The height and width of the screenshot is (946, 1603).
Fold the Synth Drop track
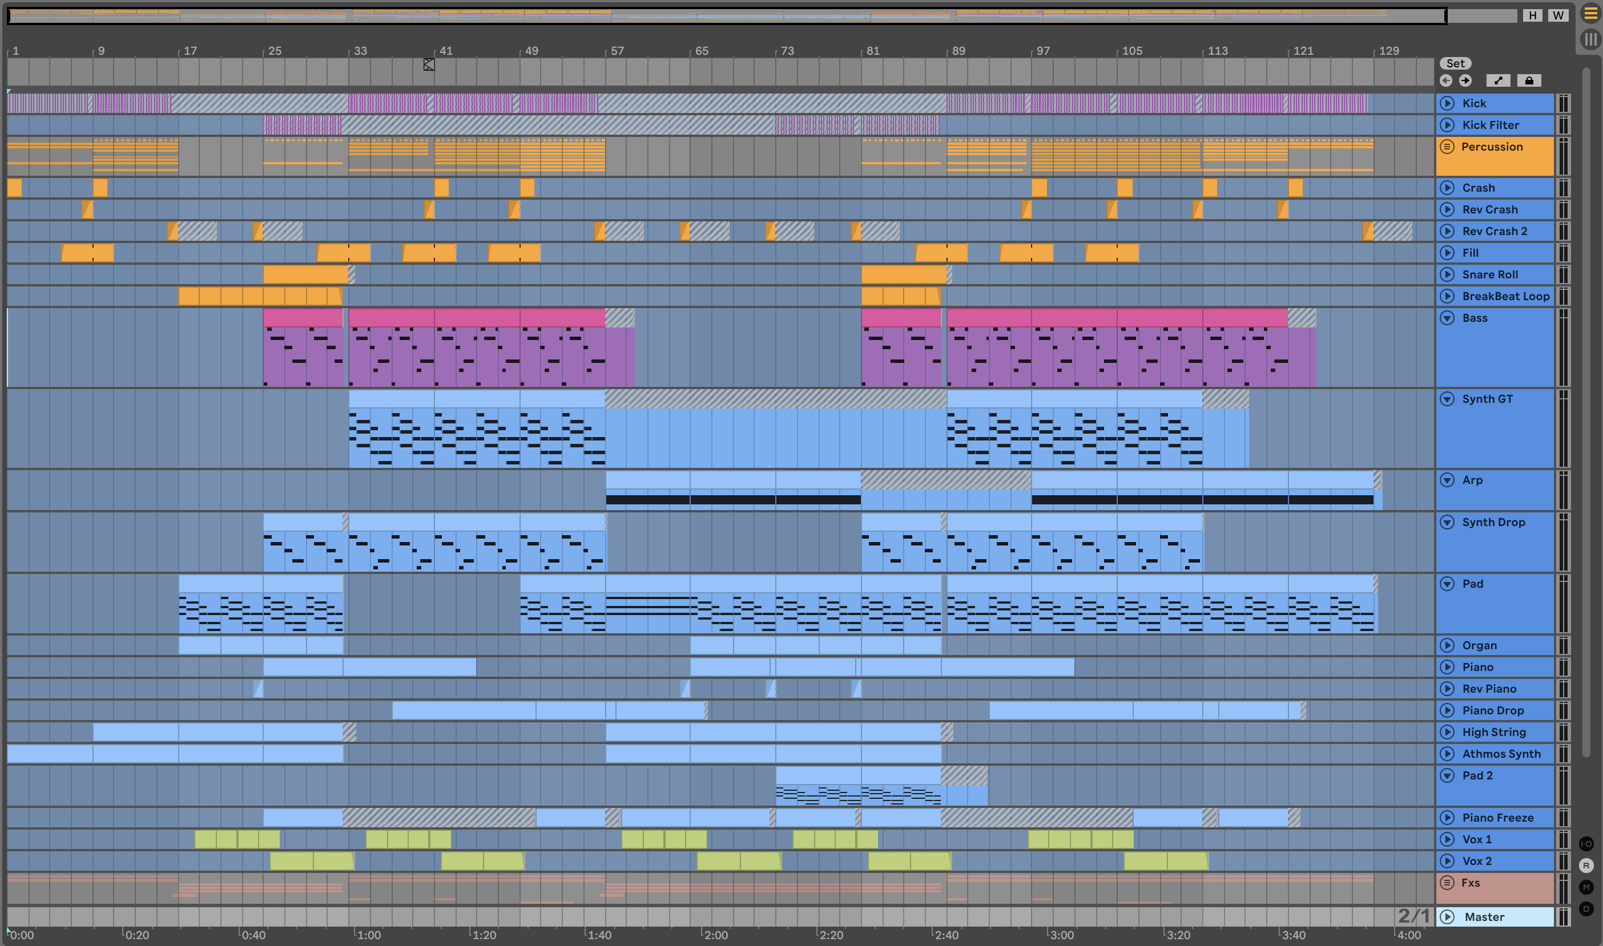[1447, 522]
